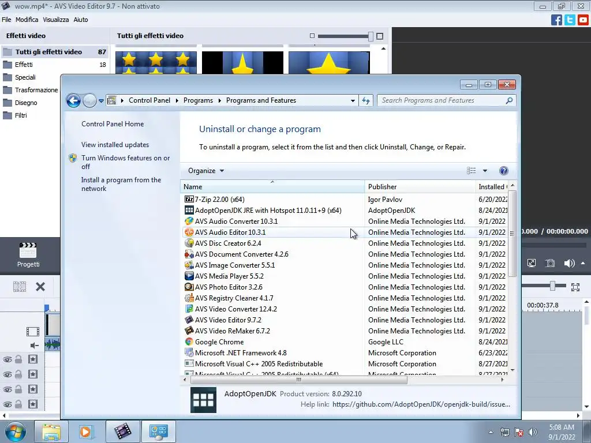Open Control Panel Home link
The image size is (591, 443).
113,124
